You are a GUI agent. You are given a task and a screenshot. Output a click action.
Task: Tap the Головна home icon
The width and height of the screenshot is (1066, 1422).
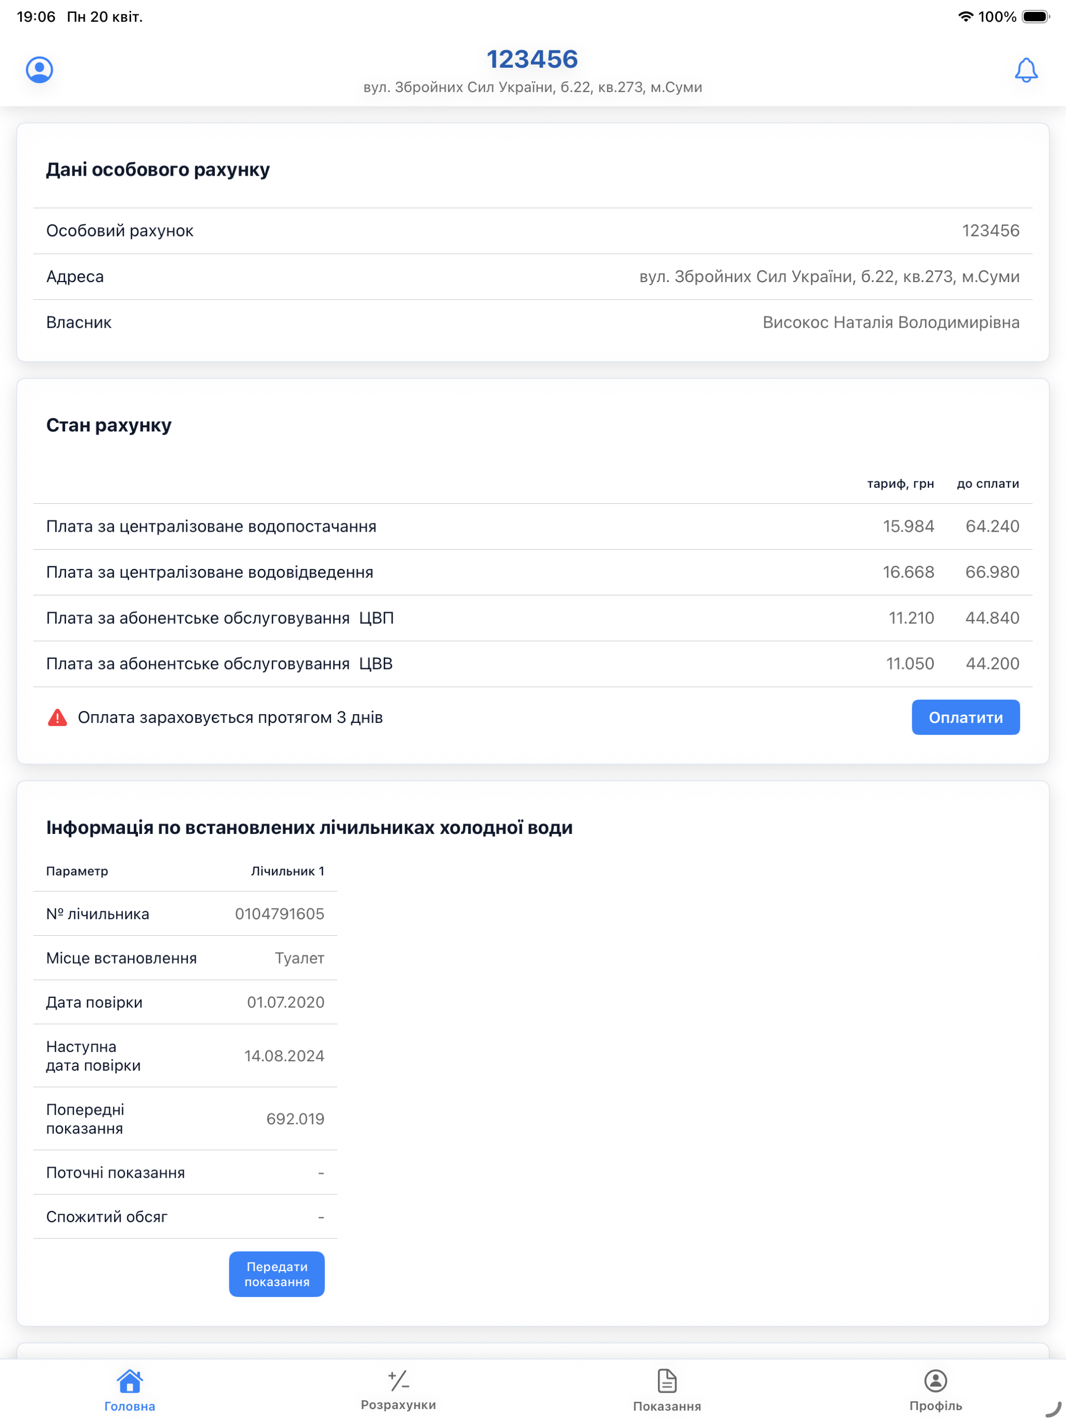coord(130,1380)
